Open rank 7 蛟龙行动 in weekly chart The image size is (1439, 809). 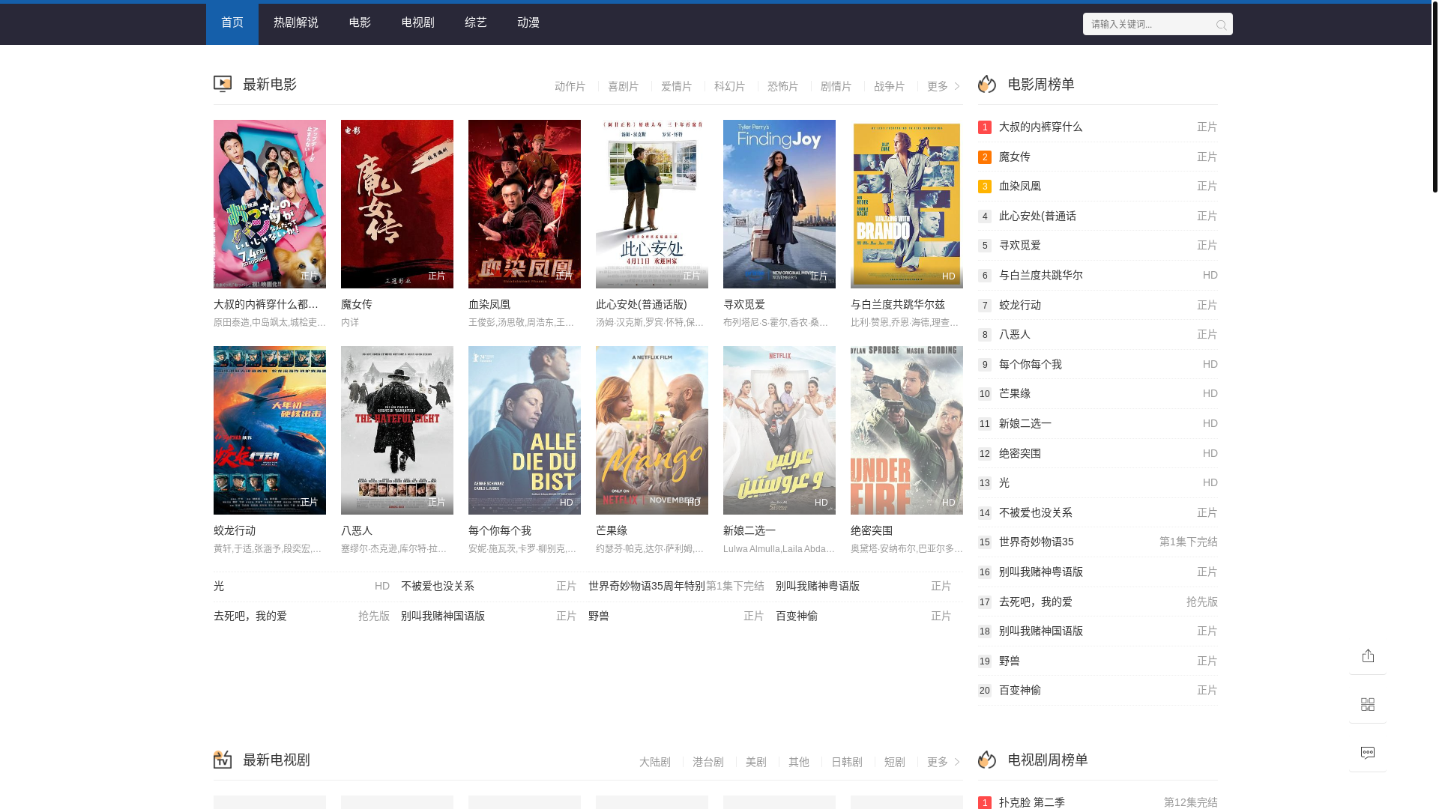(1097, 305)
